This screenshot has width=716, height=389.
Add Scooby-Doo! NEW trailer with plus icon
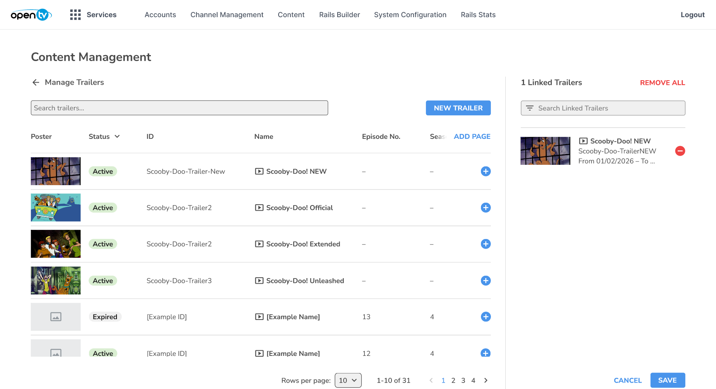(486, 171)
